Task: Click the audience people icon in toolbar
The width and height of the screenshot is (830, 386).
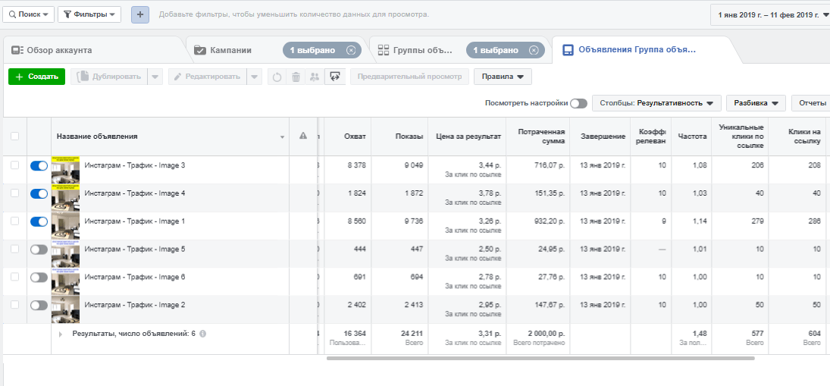Action: pos(314,77)
